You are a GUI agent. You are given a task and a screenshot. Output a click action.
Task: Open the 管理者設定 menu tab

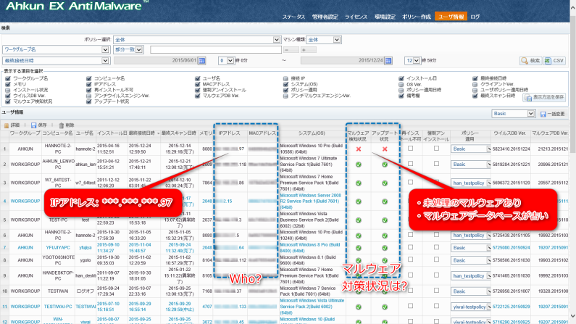(325, 17)
